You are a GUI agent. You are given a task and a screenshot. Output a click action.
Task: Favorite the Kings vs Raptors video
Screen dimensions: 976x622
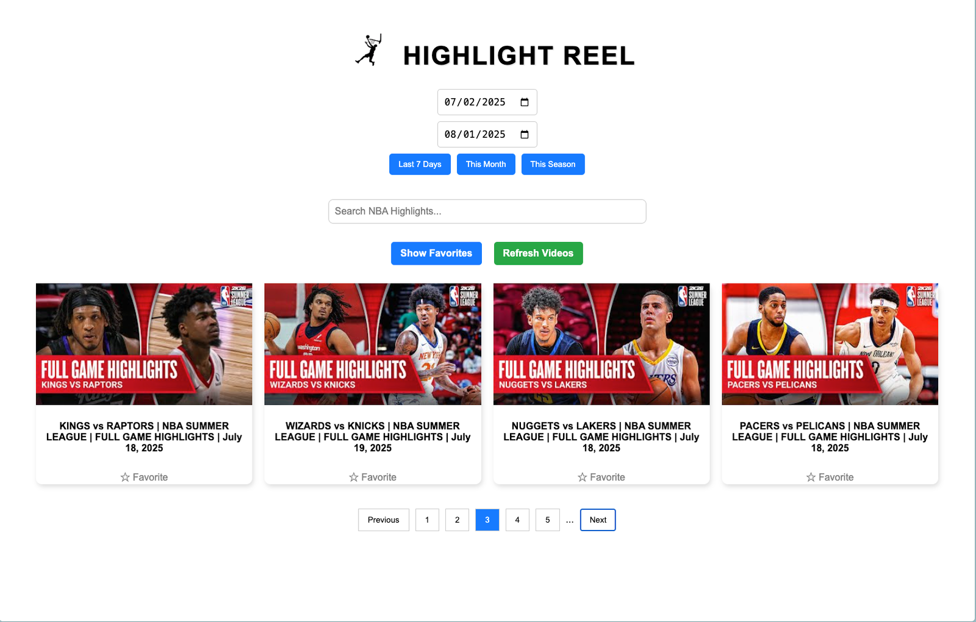pos(144,477)
